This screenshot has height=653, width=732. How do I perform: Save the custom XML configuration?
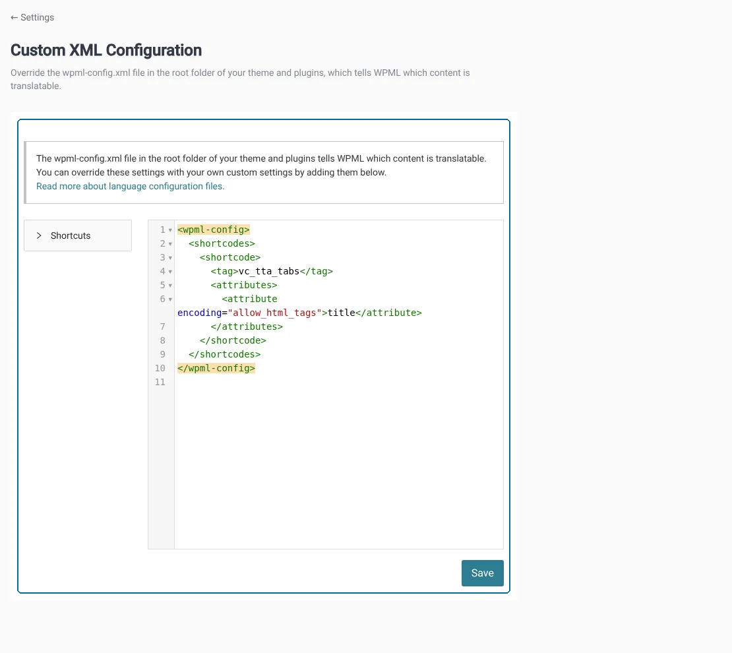click(x=482, y=573)
